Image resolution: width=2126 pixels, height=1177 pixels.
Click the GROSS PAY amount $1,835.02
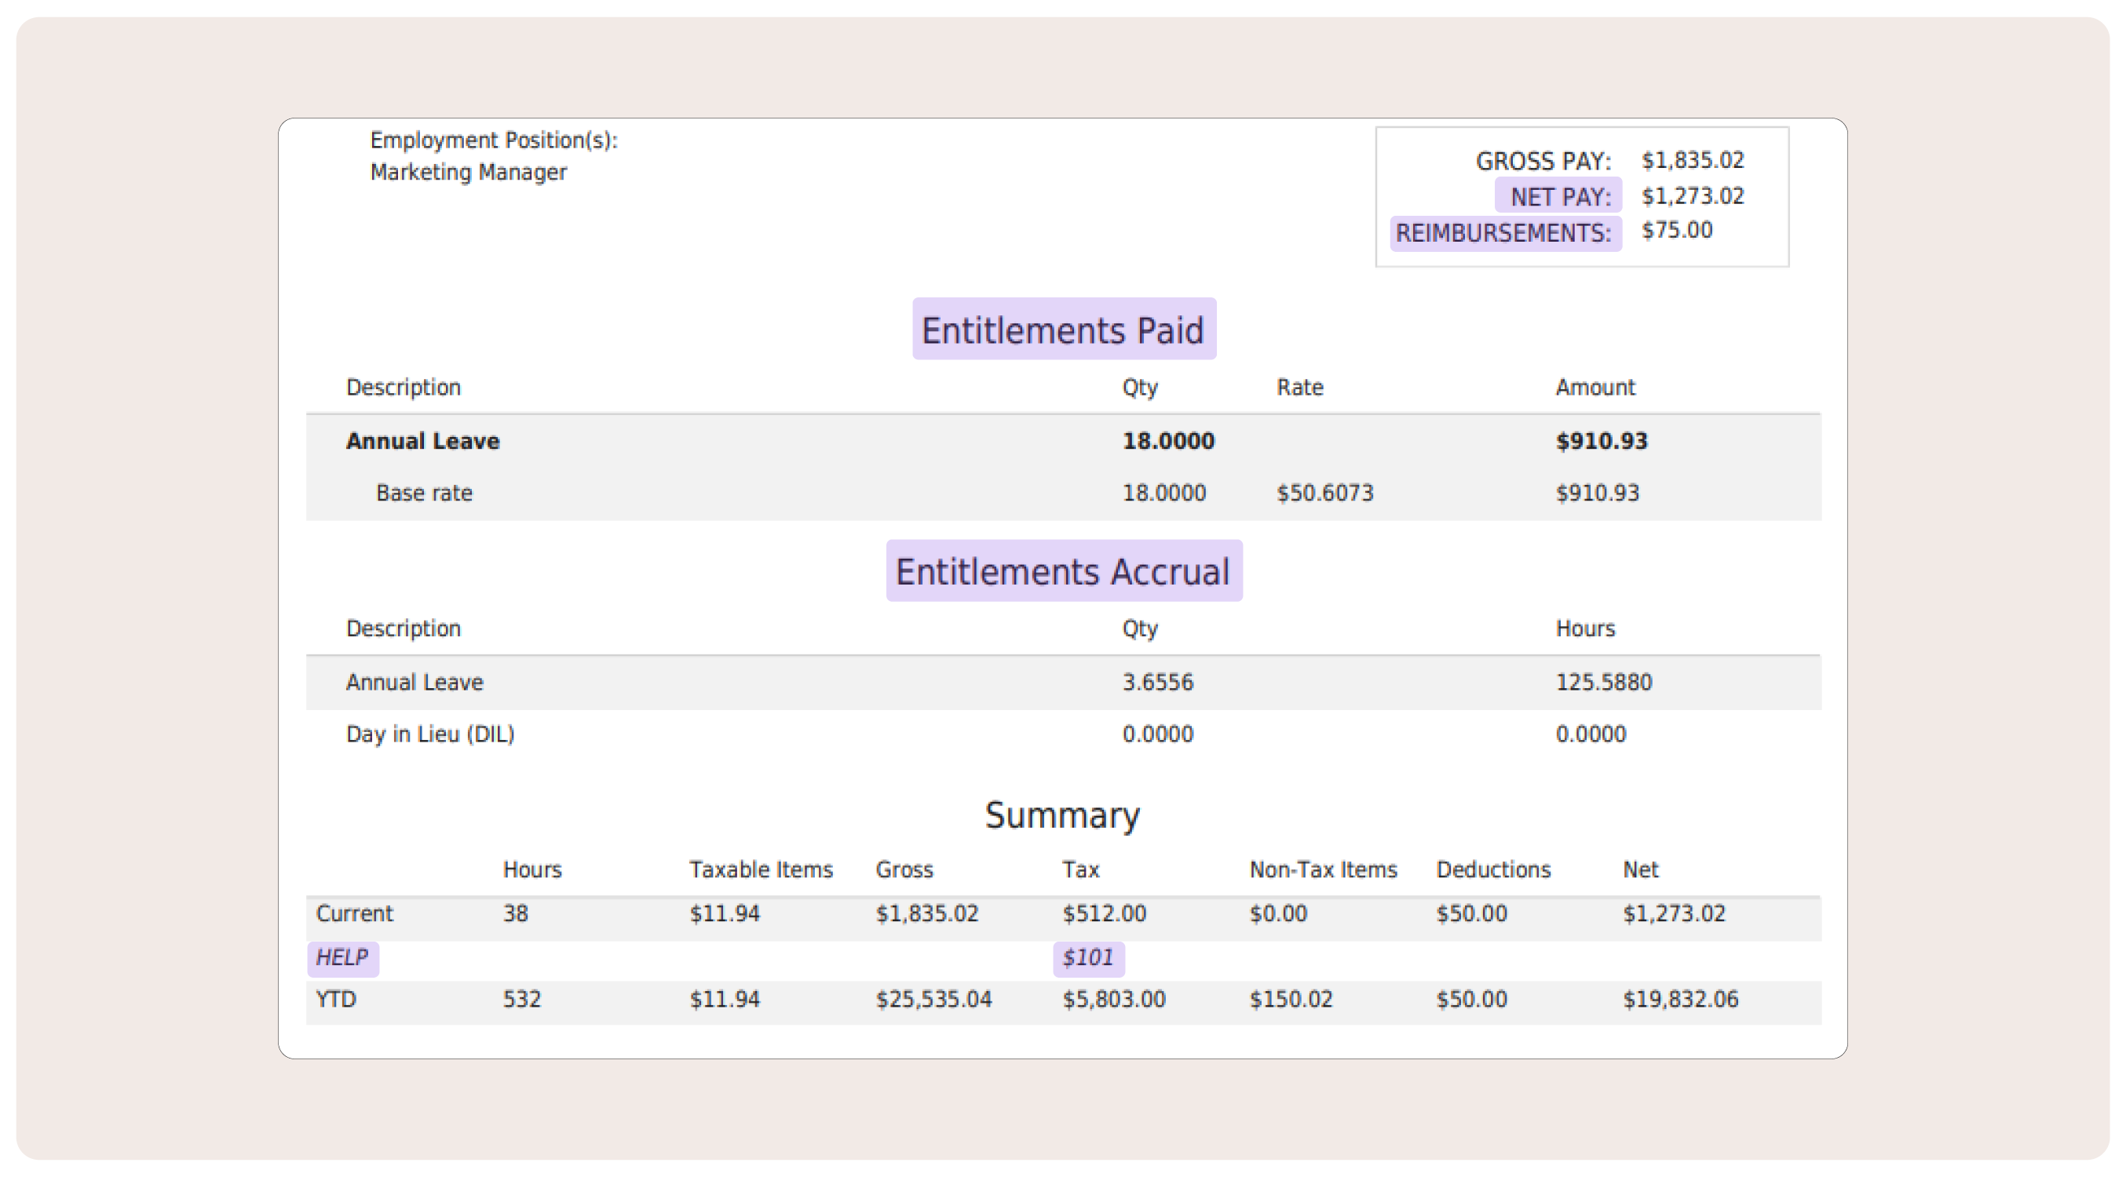tap(1692, 160)
